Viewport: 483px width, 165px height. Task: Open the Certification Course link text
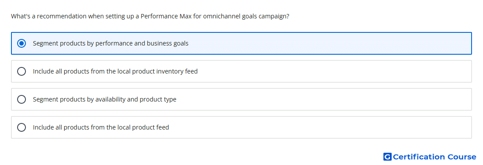434,157
